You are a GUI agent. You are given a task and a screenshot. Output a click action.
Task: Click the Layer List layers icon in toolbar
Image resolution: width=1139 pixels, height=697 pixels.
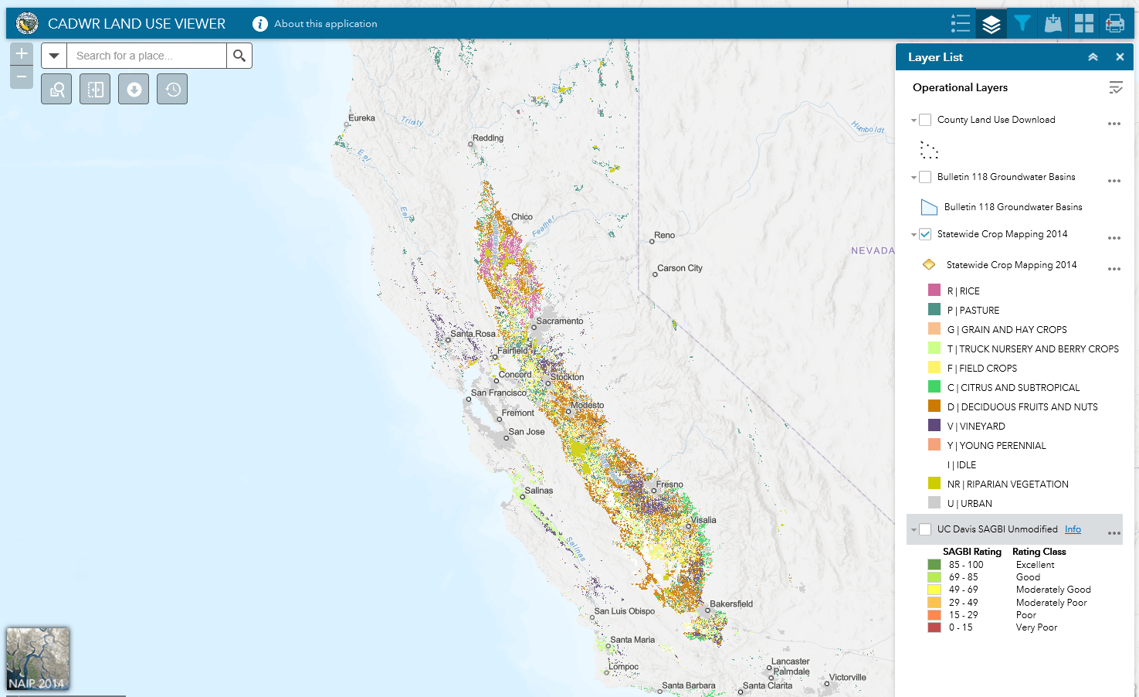click(991, 23)
